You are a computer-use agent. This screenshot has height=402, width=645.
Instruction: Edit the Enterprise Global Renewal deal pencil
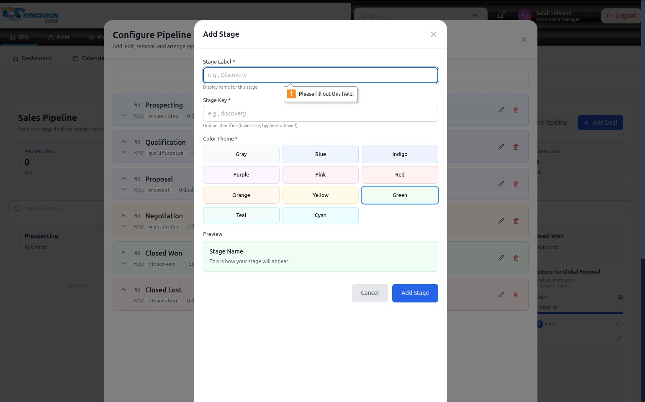pos(619,338)
